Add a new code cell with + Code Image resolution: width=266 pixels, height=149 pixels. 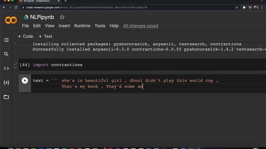(25, 36)
